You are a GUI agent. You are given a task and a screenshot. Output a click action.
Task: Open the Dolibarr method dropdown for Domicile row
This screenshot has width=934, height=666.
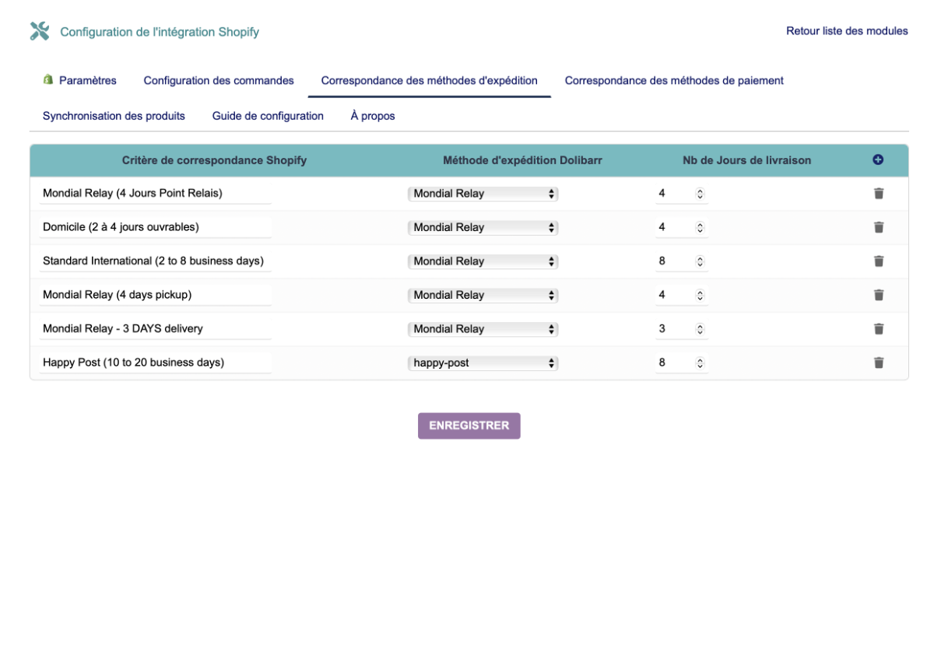click(x=483, y=227)
